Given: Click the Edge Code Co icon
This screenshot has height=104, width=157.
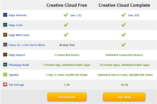Looking at the screenshot, I should tap(5, 25).
